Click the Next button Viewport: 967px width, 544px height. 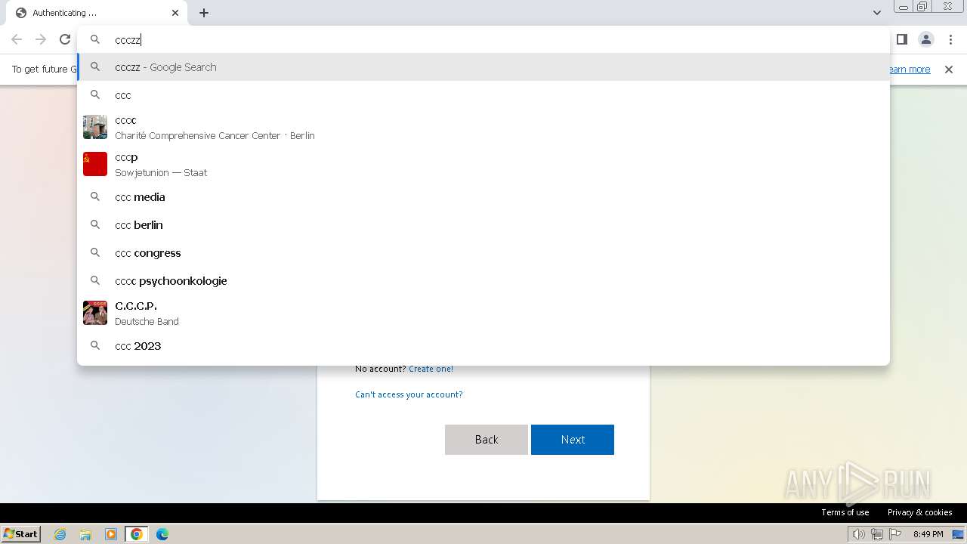tap(573, 440)
